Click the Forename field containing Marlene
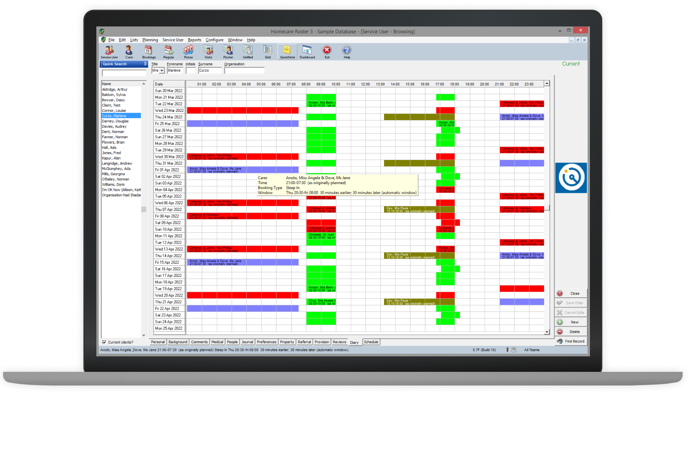 pyautogui.click(x=175, y=70)
